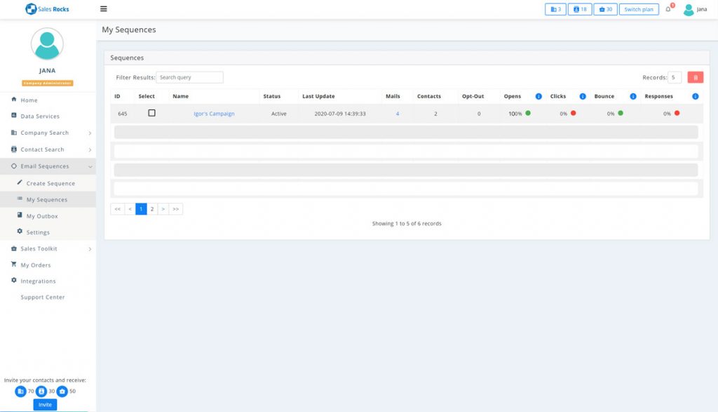
Task: Click the Filter Results search field
Action: pos(189,78)
